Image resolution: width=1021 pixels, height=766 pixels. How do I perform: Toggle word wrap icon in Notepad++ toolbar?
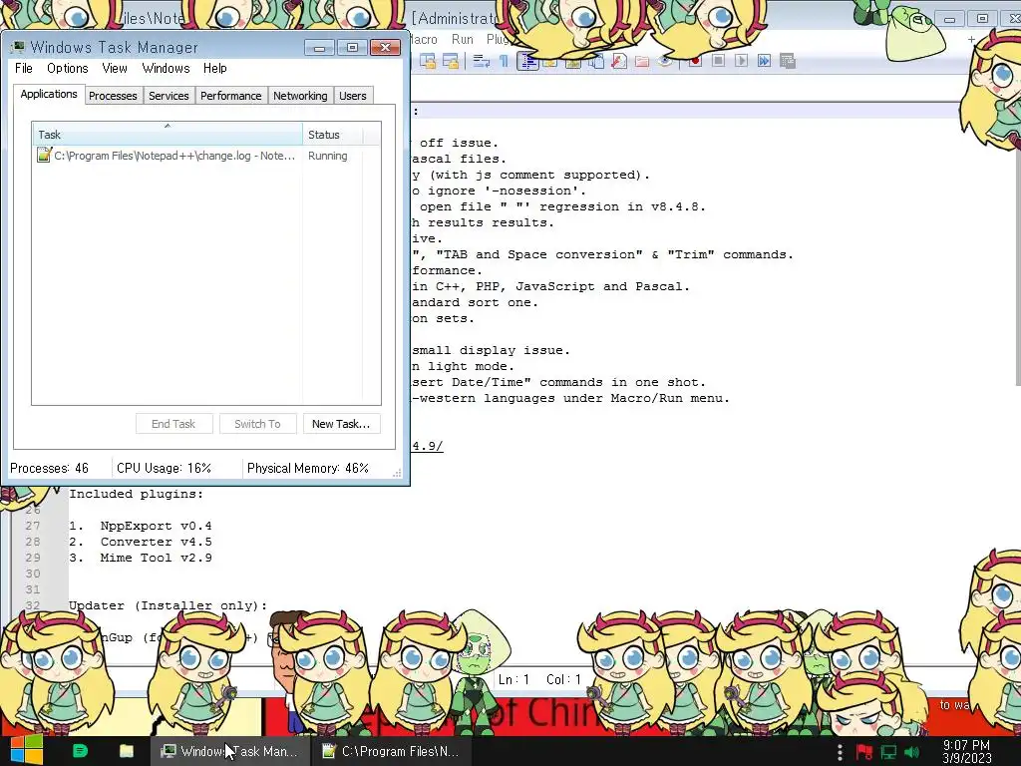point(482,61)
